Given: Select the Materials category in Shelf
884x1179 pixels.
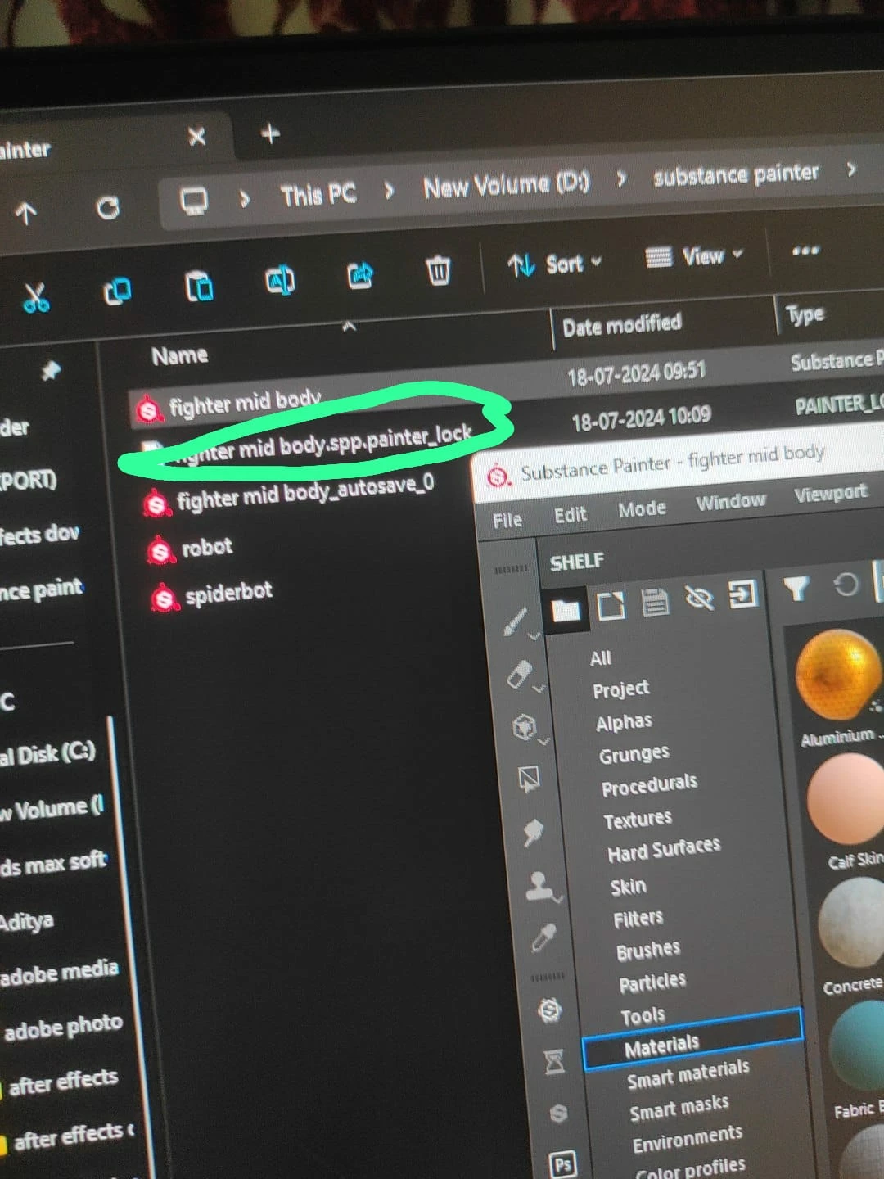Looking at the screenshot, I should [692, 1041].
